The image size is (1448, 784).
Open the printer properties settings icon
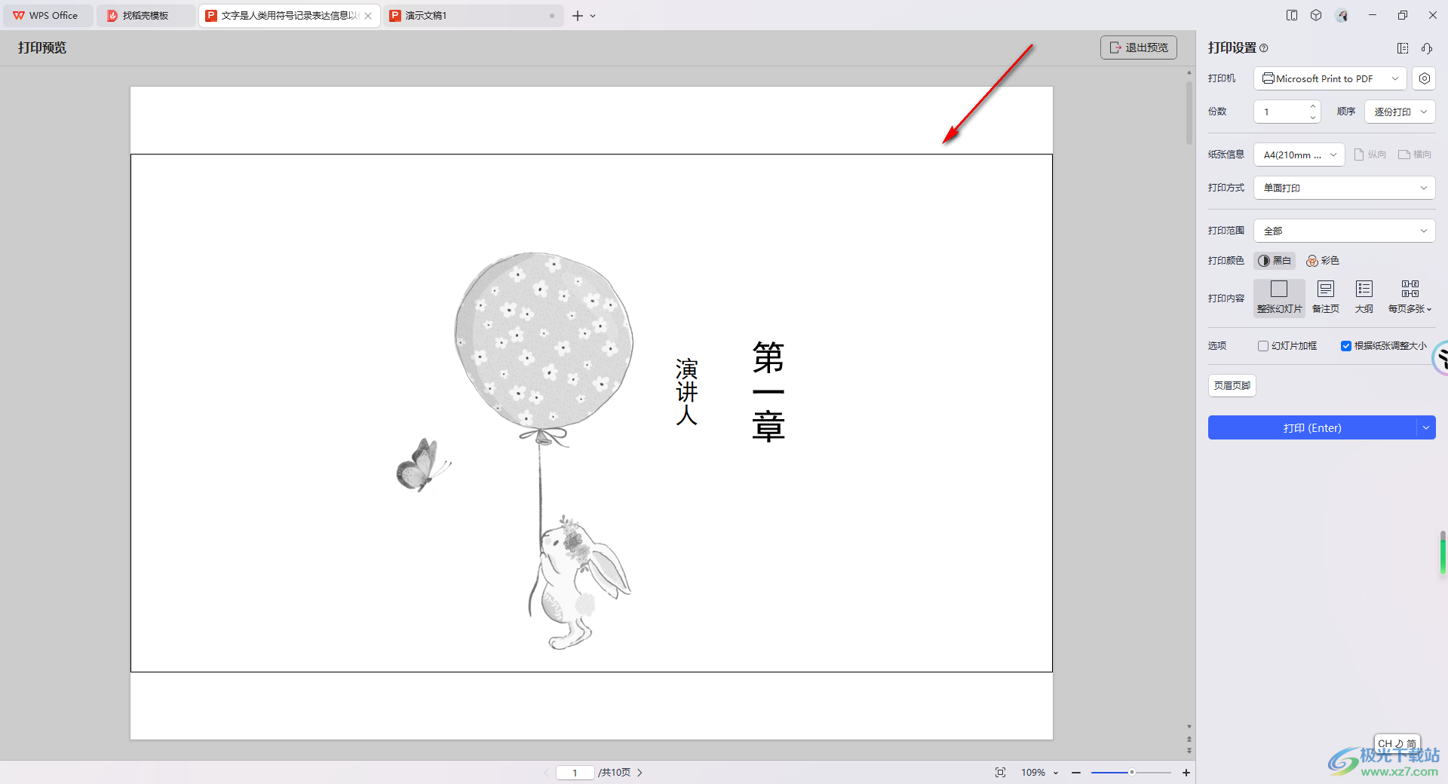1424,78
